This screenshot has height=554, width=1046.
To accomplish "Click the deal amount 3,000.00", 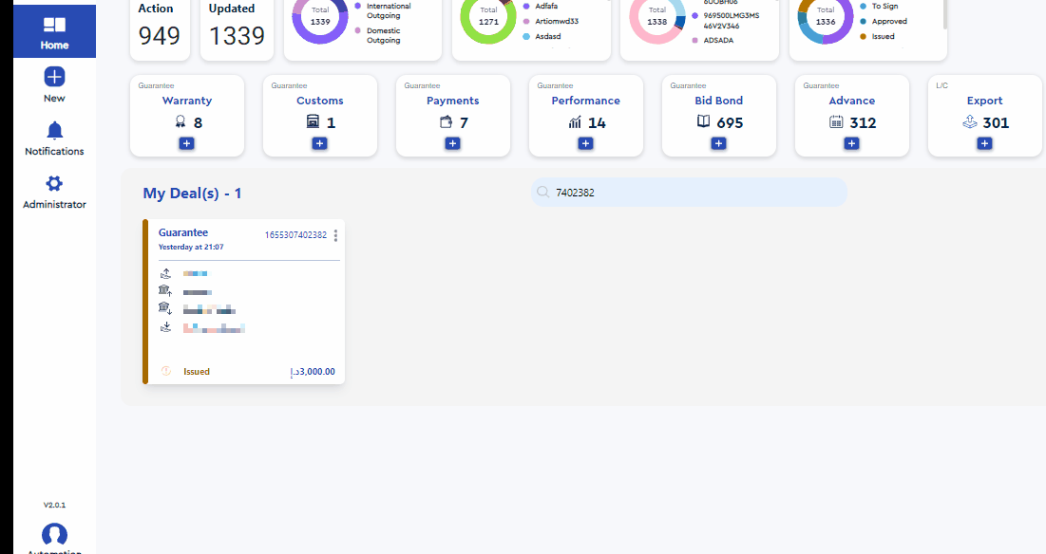I will [x=313, y=372].
